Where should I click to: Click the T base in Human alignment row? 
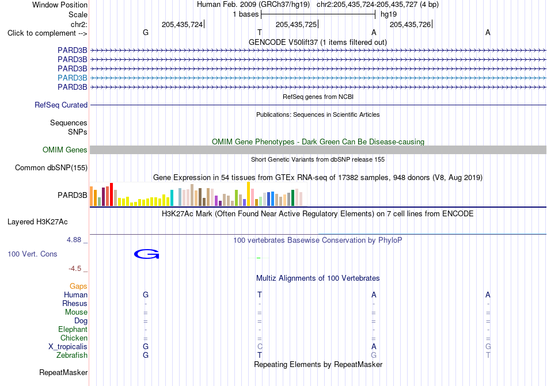[260, 295]
